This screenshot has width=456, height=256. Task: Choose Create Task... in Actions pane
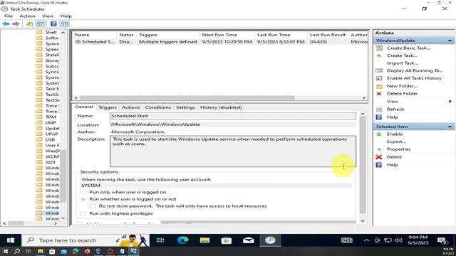(402, 55)
